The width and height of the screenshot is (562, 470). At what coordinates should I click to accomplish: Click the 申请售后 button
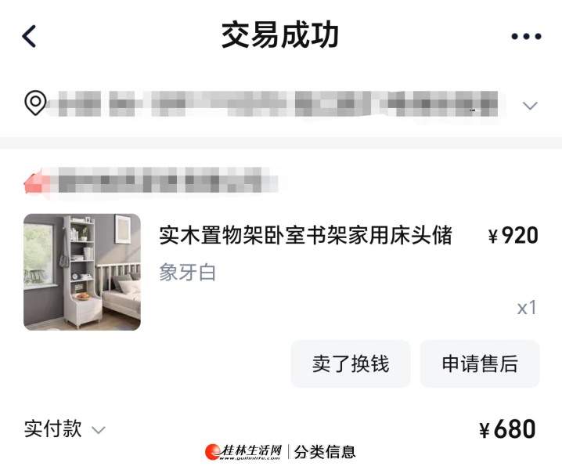pos(480,363)
